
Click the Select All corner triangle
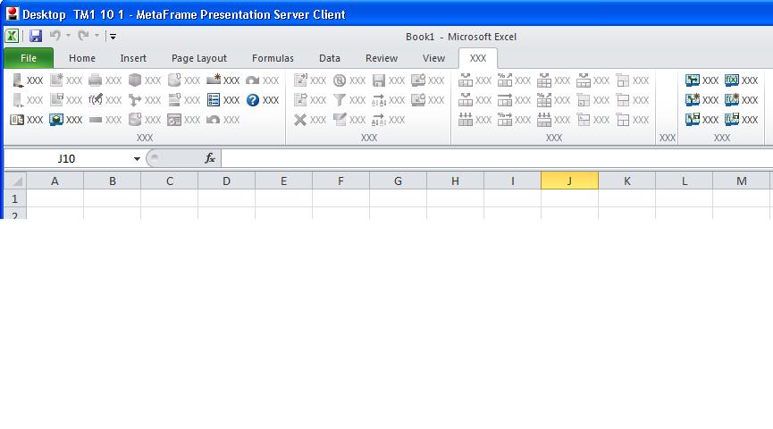(x=15, y=181)
